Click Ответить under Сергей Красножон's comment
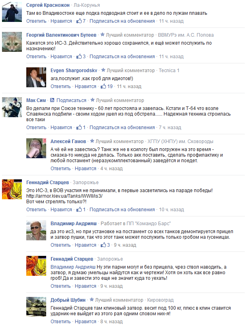The image size is (250, 328). (36, 21)
